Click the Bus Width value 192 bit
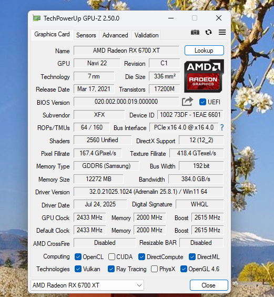 tap(201, 166)
